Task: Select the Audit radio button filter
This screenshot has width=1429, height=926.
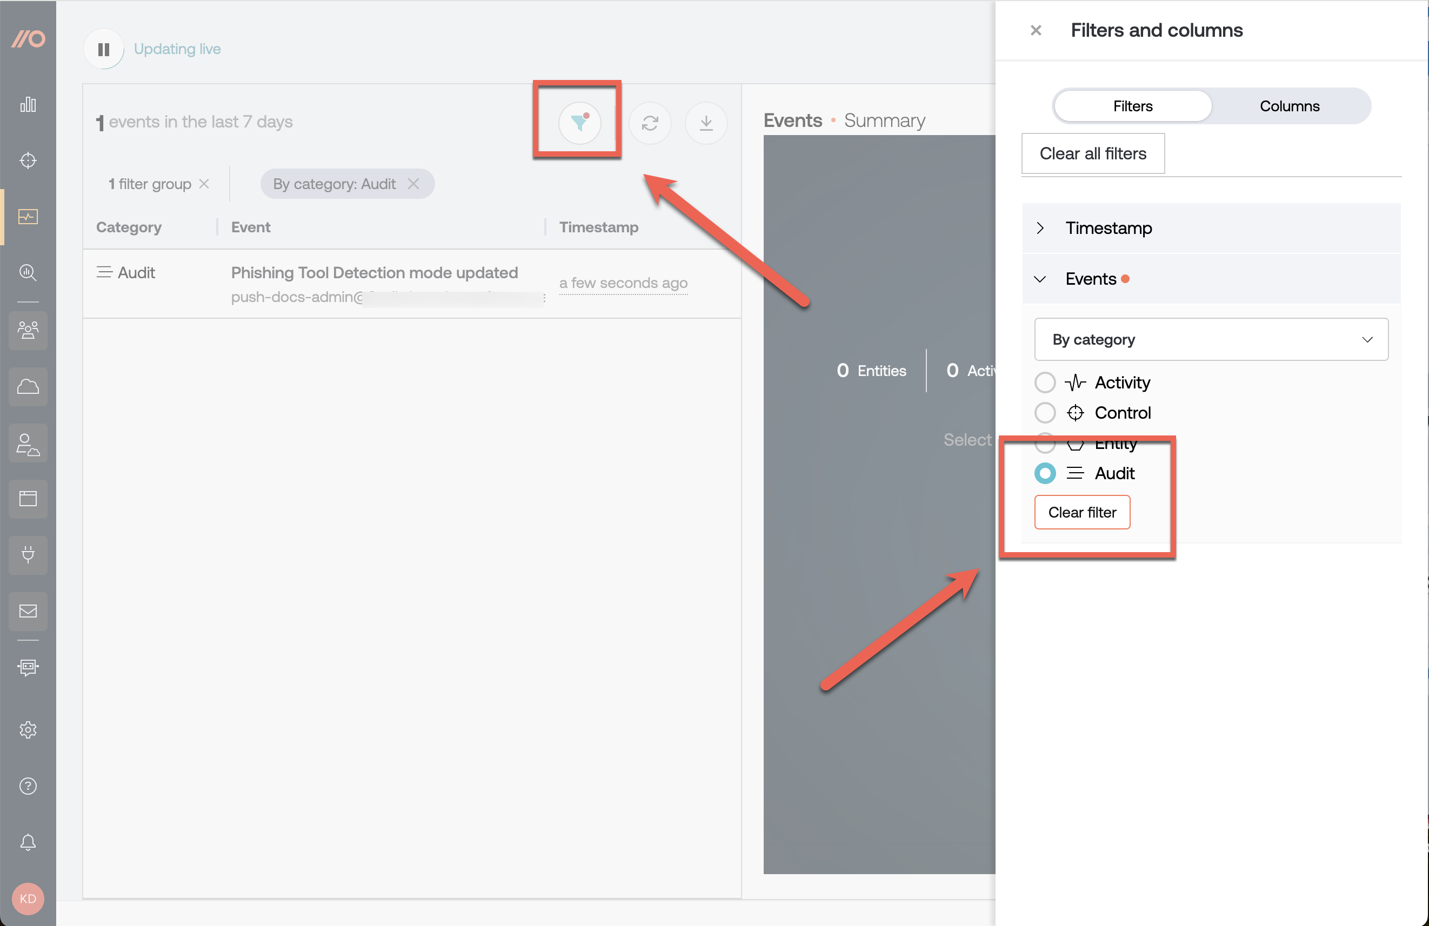Action: [1045, 473]
